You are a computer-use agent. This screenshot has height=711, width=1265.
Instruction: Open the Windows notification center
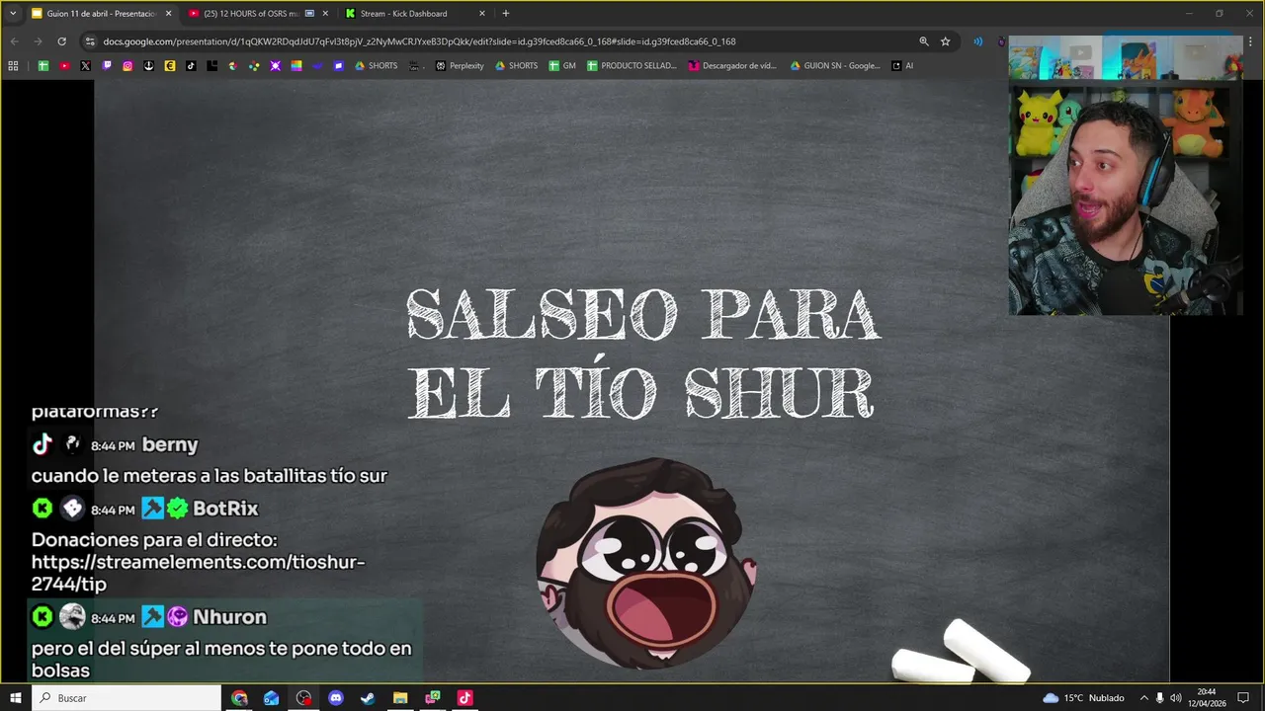point(1243,698)
